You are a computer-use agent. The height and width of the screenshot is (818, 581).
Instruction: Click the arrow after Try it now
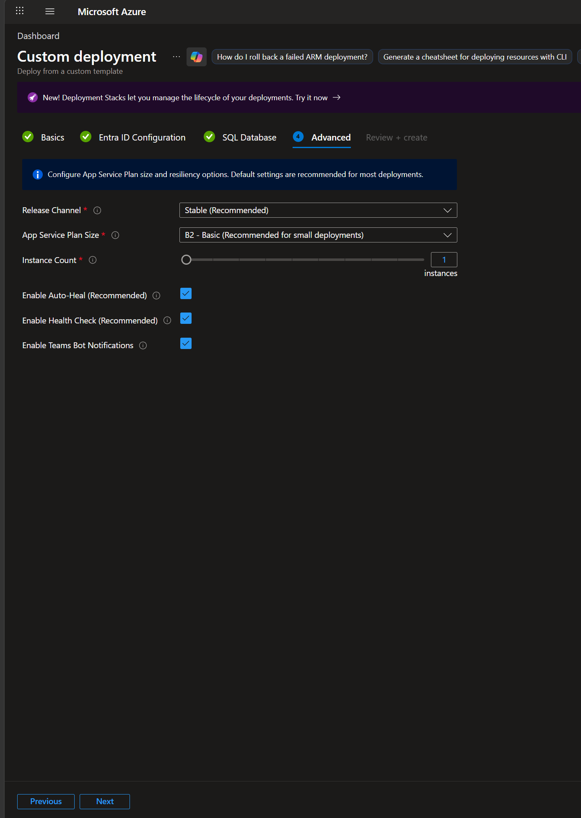[x=337, y=97]
